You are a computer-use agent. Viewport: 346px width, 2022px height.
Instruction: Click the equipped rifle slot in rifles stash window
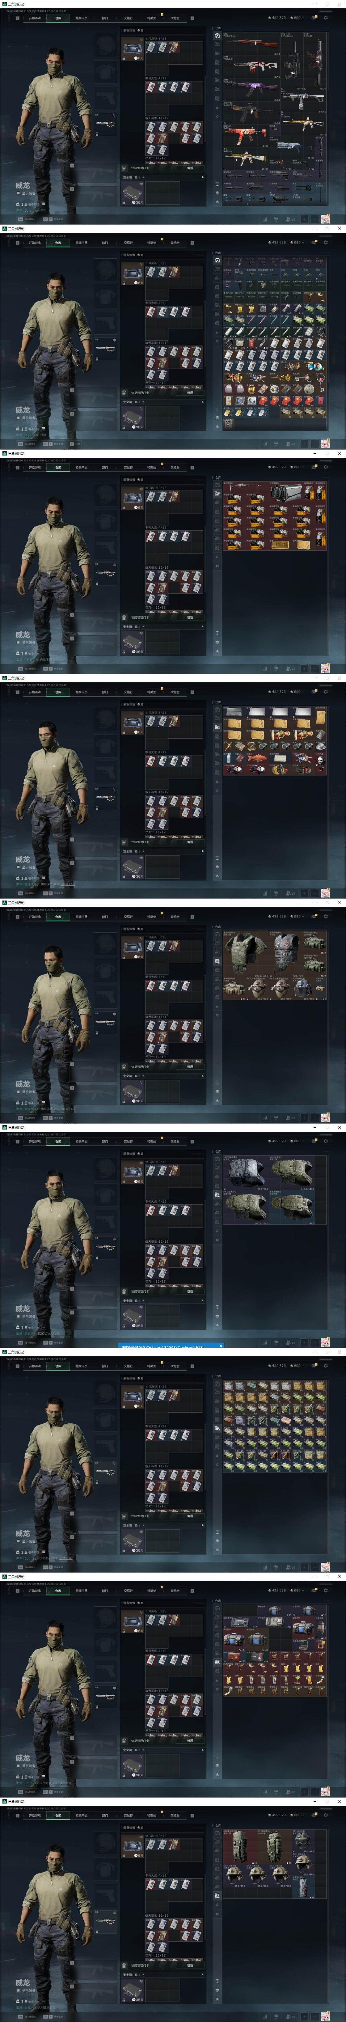coord(105,124)
